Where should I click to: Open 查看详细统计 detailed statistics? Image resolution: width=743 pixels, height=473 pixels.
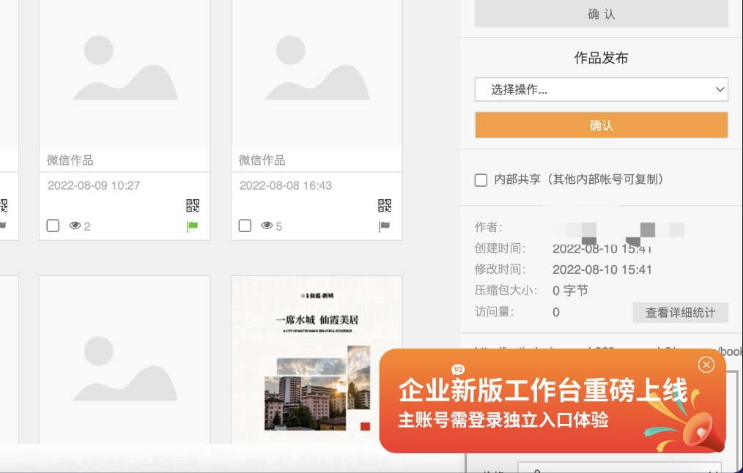[680, 313]
